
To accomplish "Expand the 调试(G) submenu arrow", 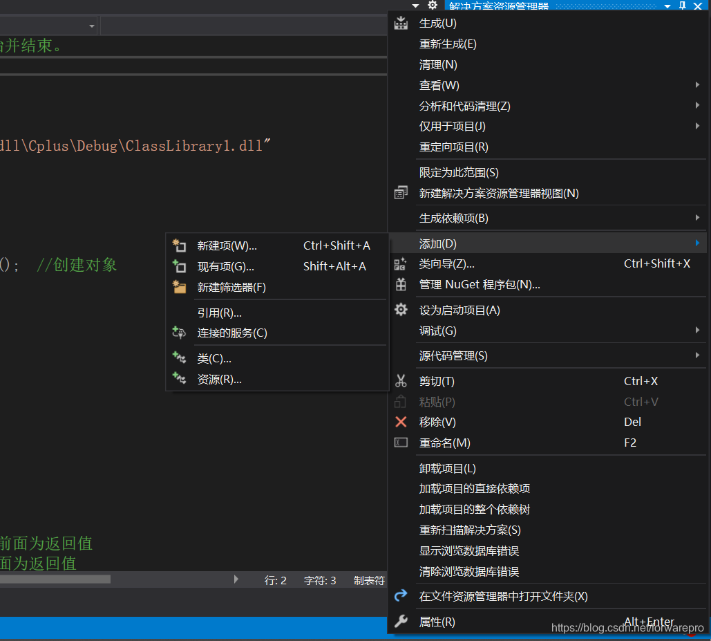I will pyautogui.click(x=697, y=331).
